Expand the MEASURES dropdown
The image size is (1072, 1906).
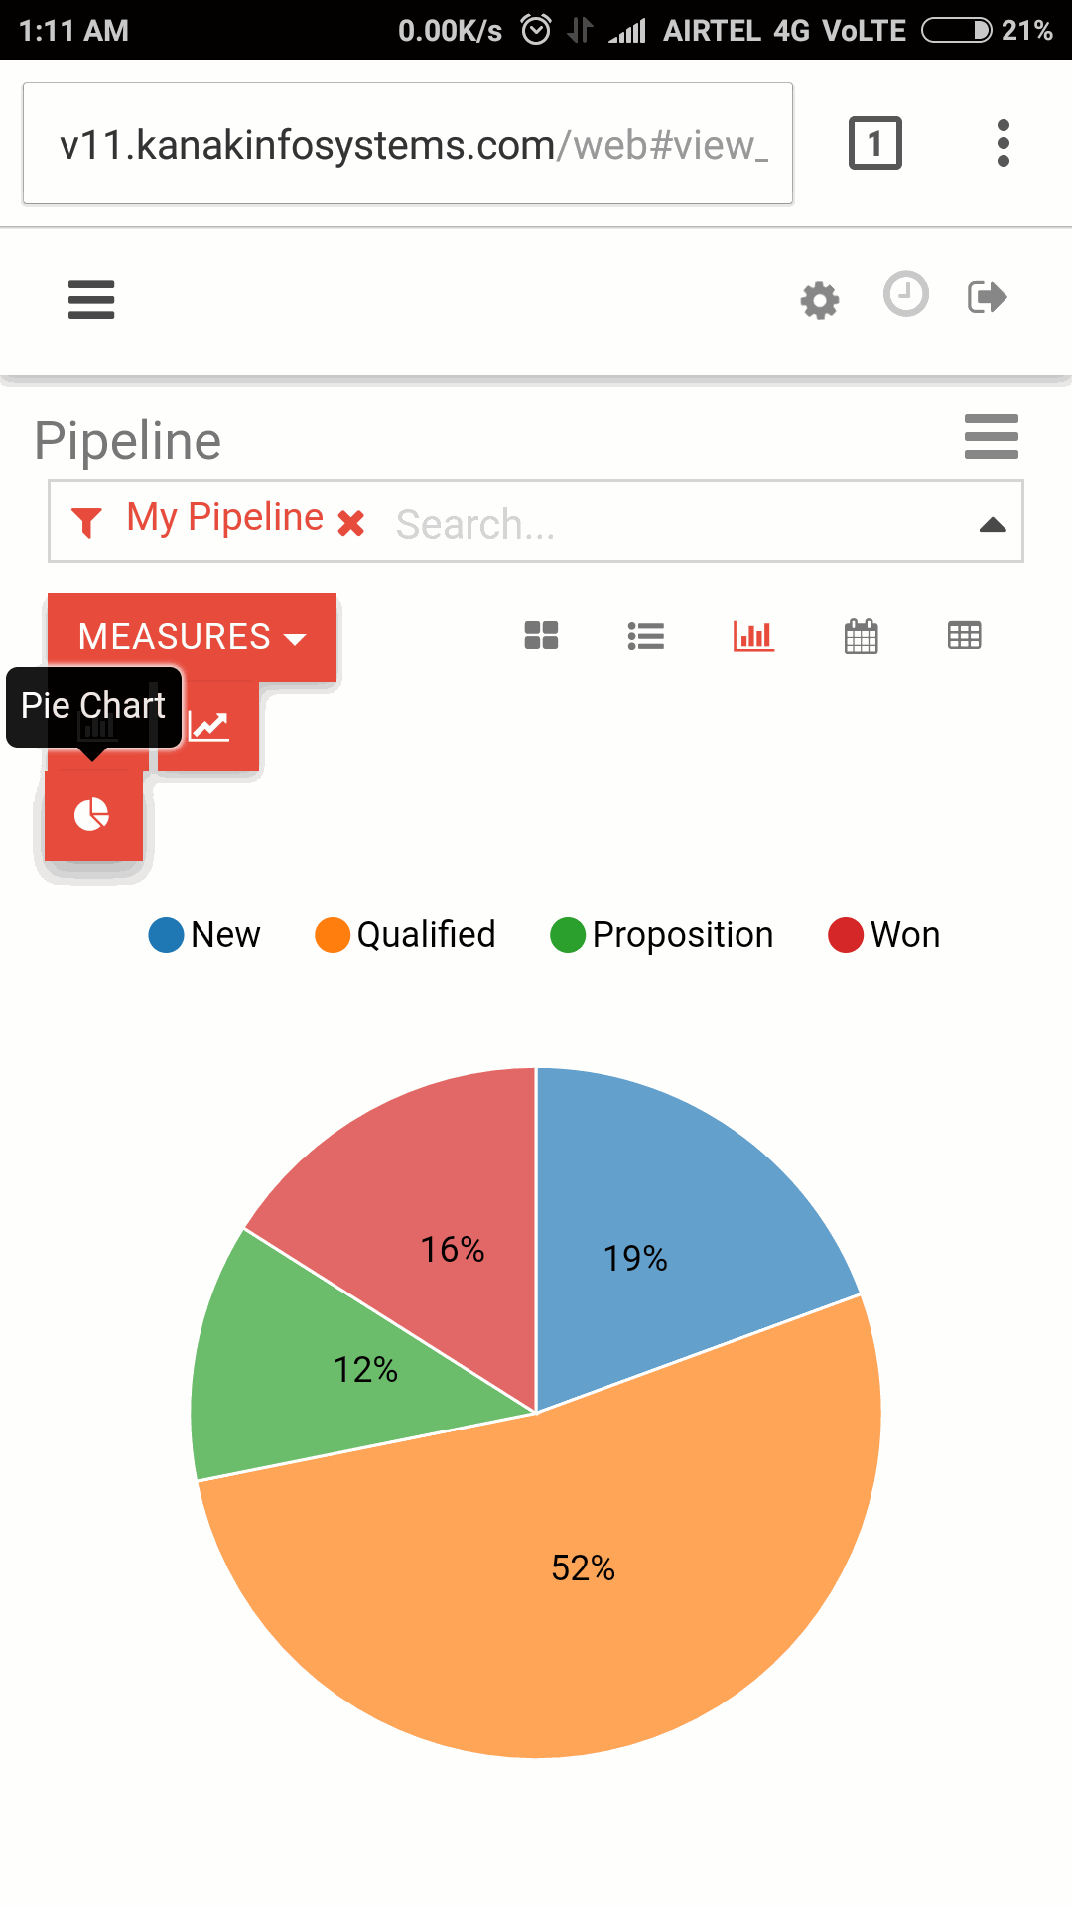tap(193, 637)
